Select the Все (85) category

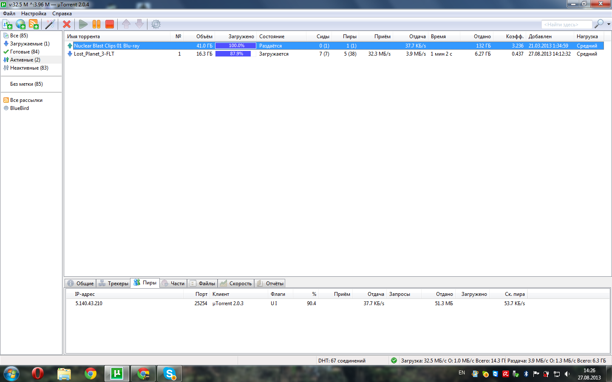[x=19, y=36]
